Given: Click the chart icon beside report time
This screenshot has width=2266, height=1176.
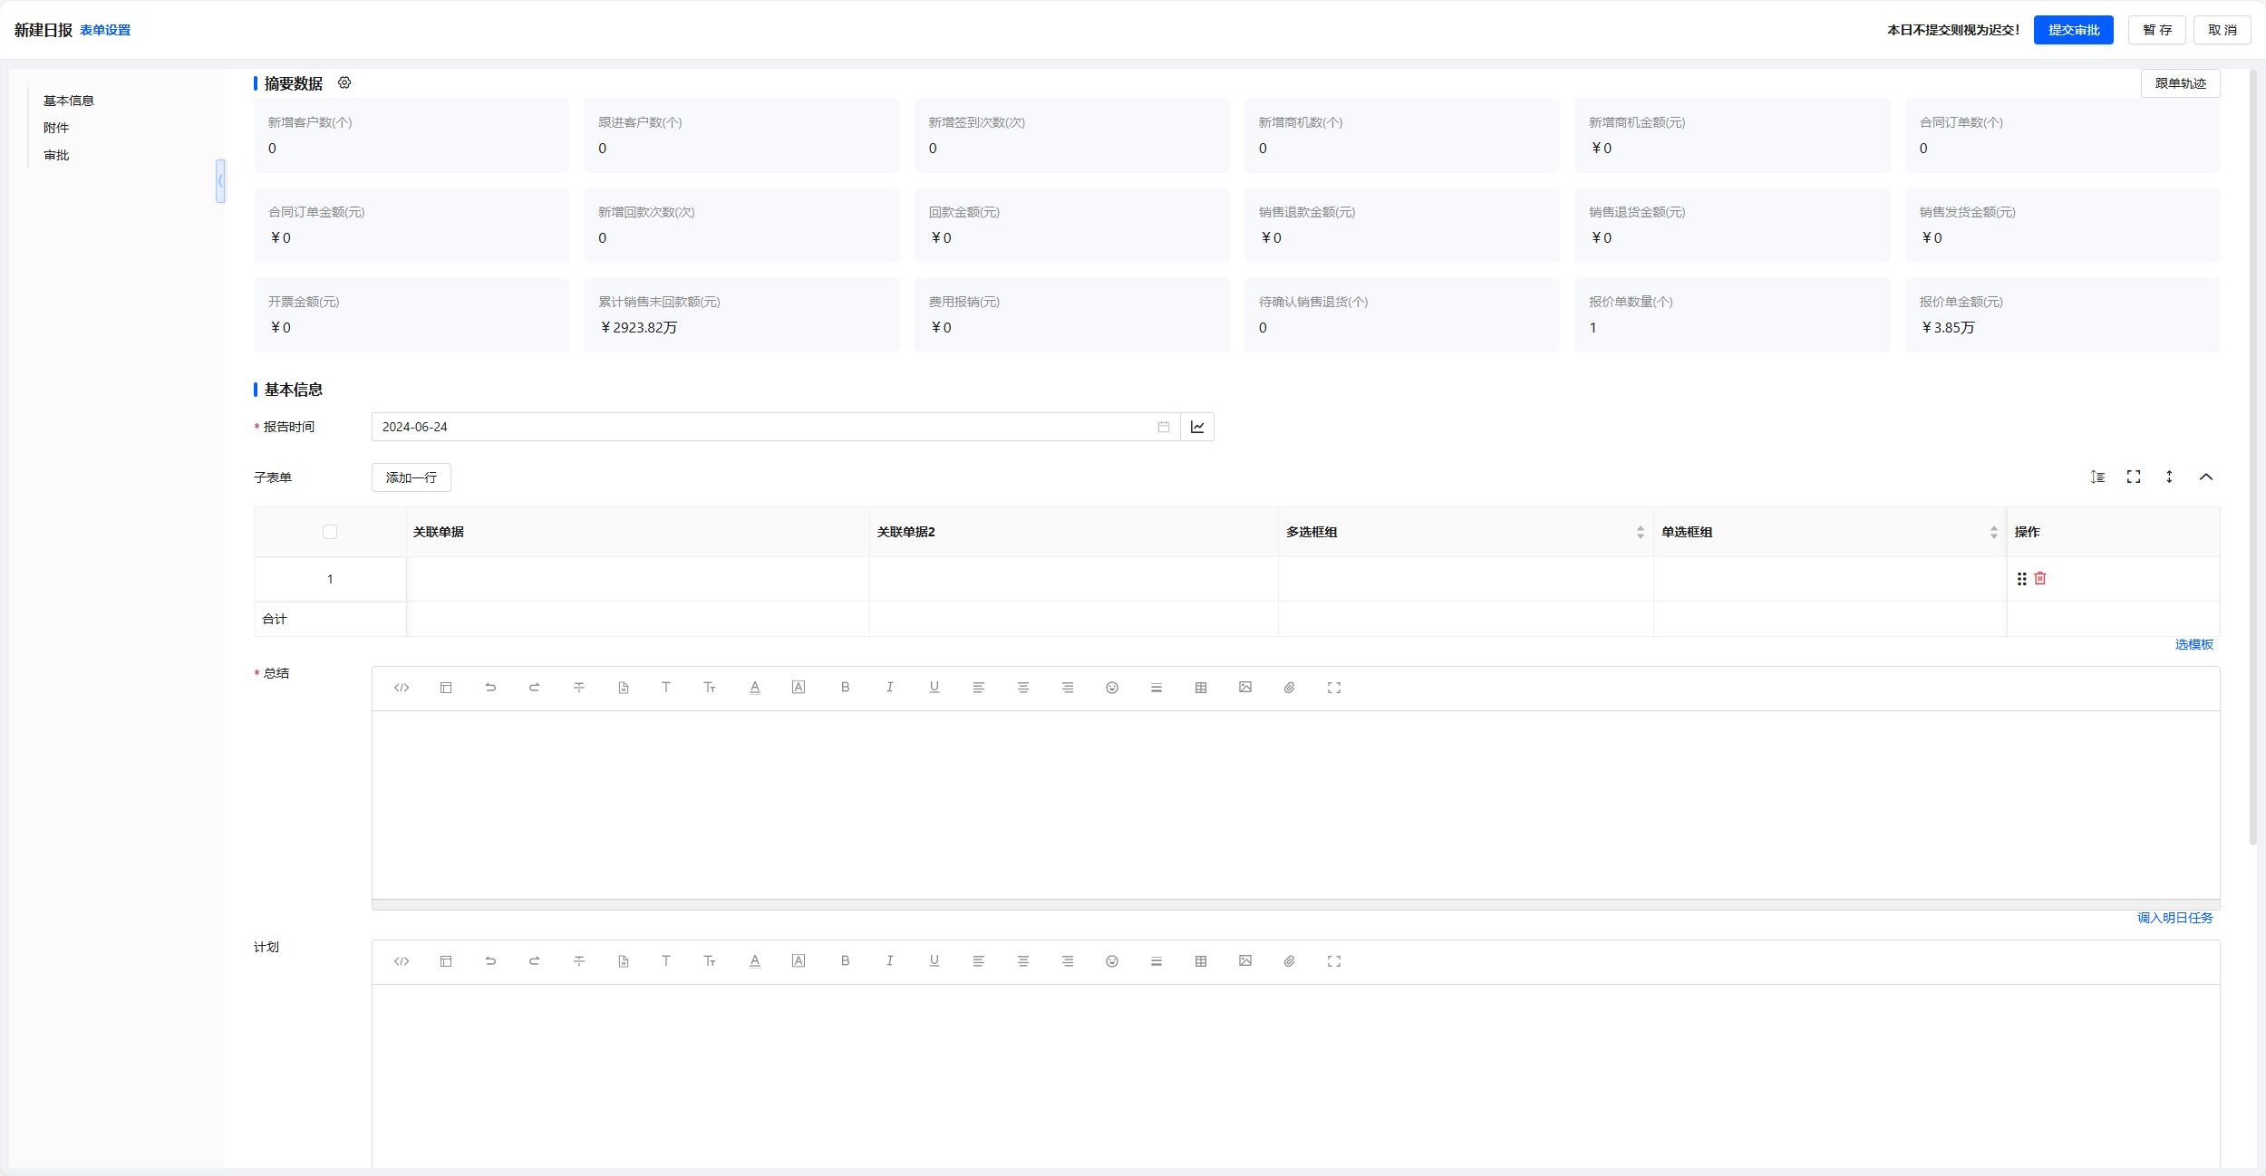Looking at the screenshot, I should pyautogui.click(x=1197, y=427).
